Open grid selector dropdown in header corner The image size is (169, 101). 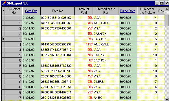coord(3,11)
